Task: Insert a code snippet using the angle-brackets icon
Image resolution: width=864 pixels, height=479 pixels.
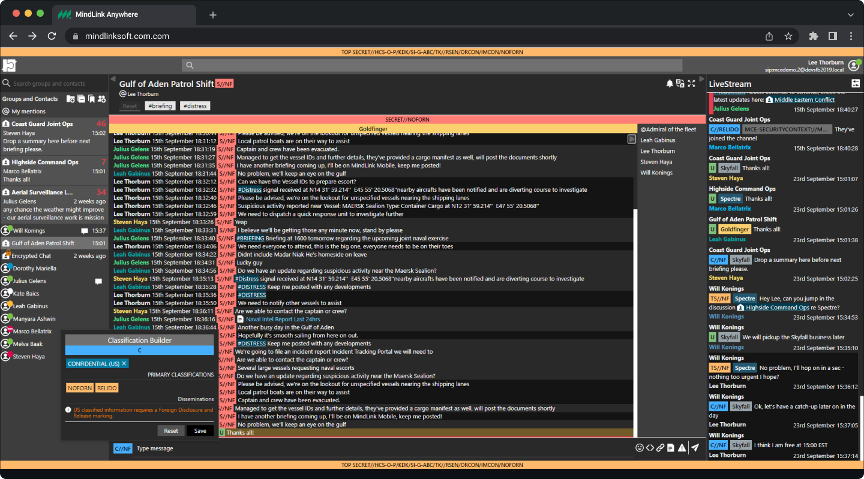Action: 650,447
